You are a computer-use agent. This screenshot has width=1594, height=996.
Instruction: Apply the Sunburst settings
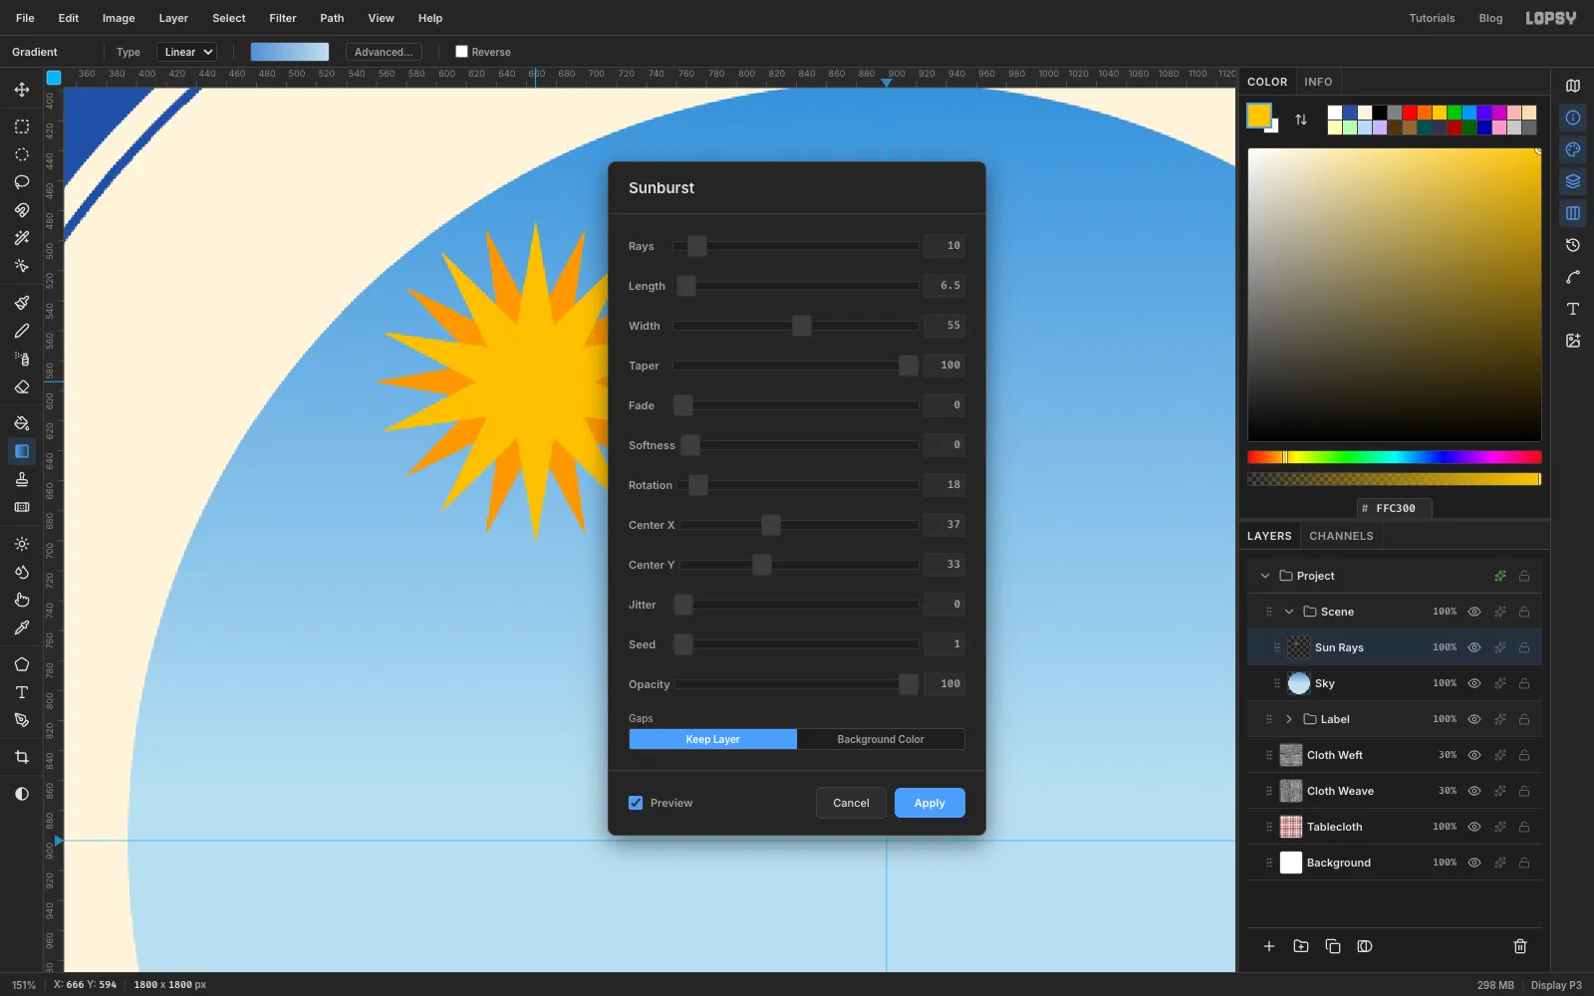click(x=930, y=803)
